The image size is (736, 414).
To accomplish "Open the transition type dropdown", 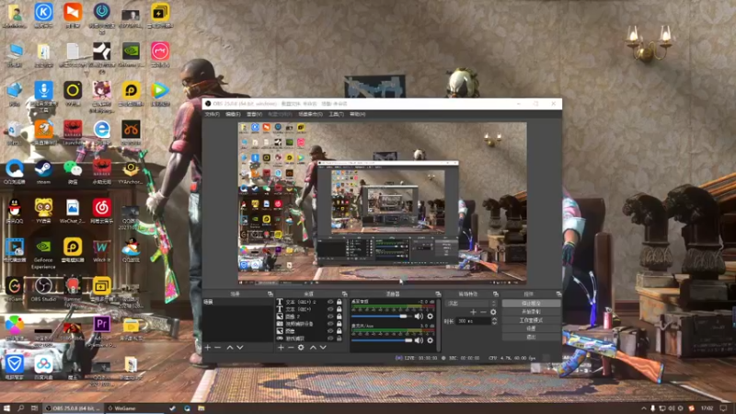I will [470, 304].
